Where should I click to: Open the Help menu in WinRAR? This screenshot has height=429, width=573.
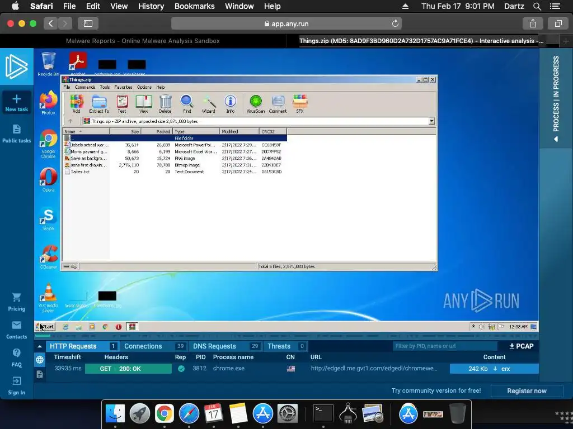click(x=161, y=87)
